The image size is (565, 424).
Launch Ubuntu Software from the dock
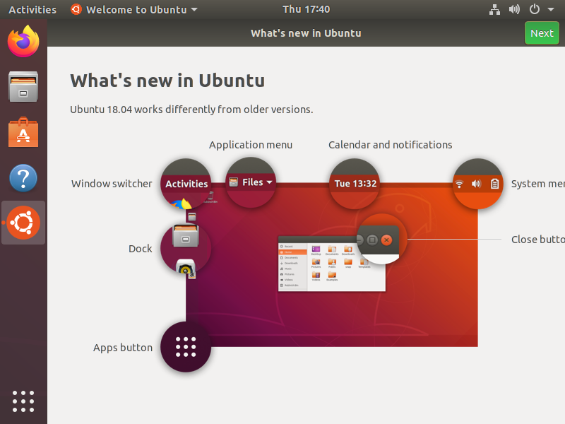pyautogui.click(x=23, y=132)
